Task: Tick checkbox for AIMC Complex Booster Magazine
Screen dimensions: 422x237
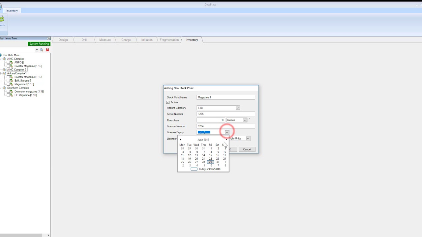Action: point(9,66)
